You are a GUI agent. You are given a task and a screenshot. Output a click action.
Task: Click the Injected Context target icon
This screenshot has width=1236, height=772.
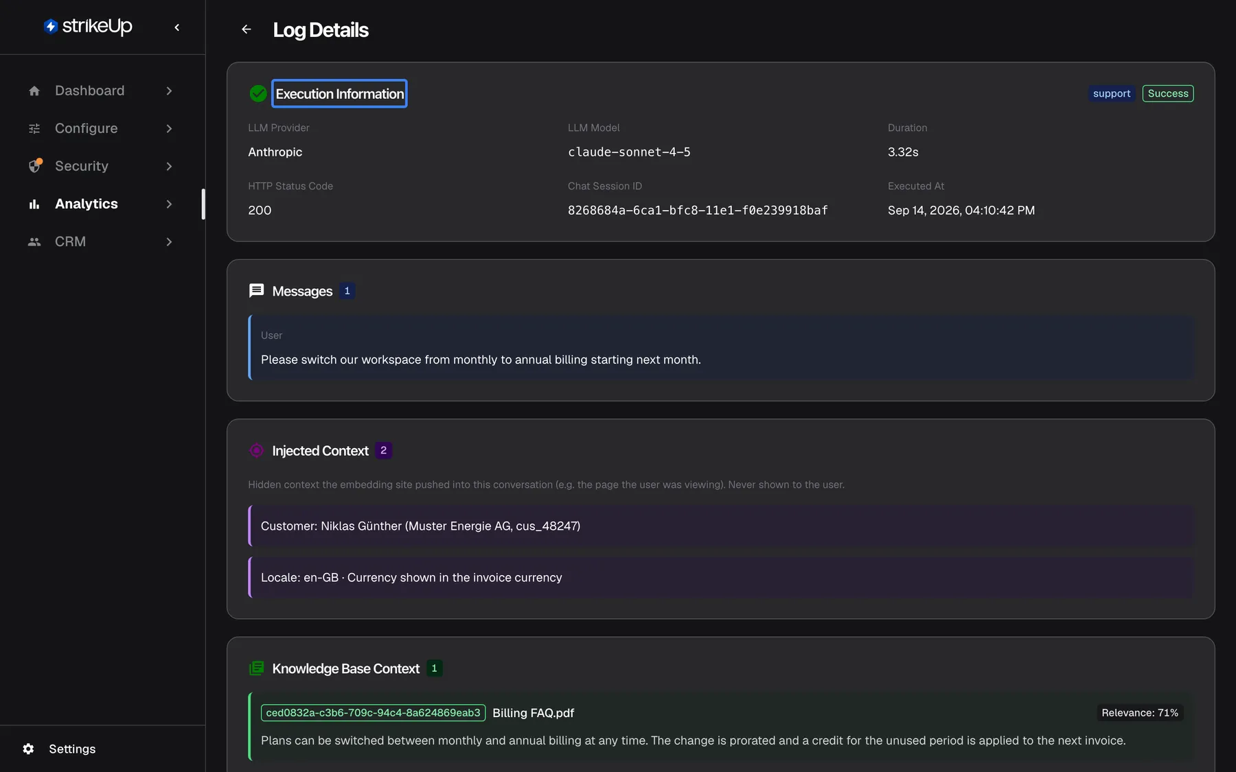(256, 450)
